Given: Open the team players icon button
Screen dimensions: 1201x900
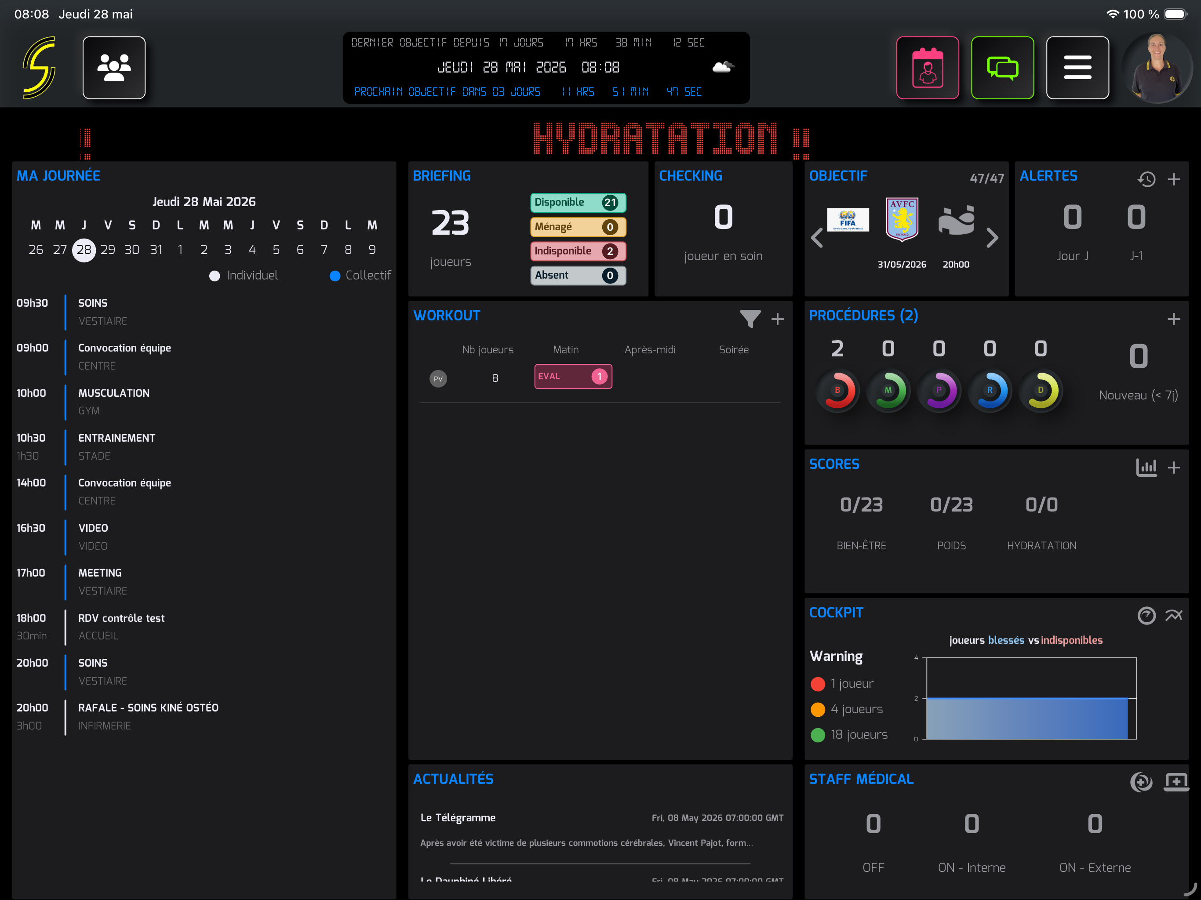Looking at the screenshot, I should coord(114,67).
